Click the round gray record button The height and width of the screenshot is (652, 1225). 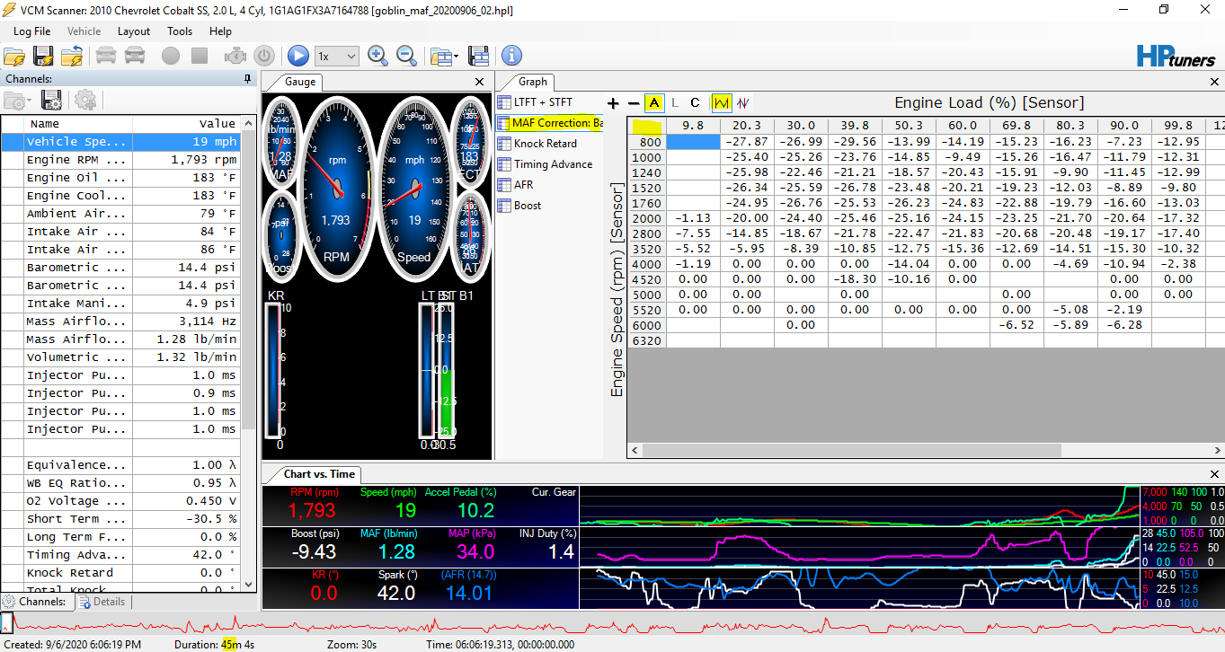171,56
